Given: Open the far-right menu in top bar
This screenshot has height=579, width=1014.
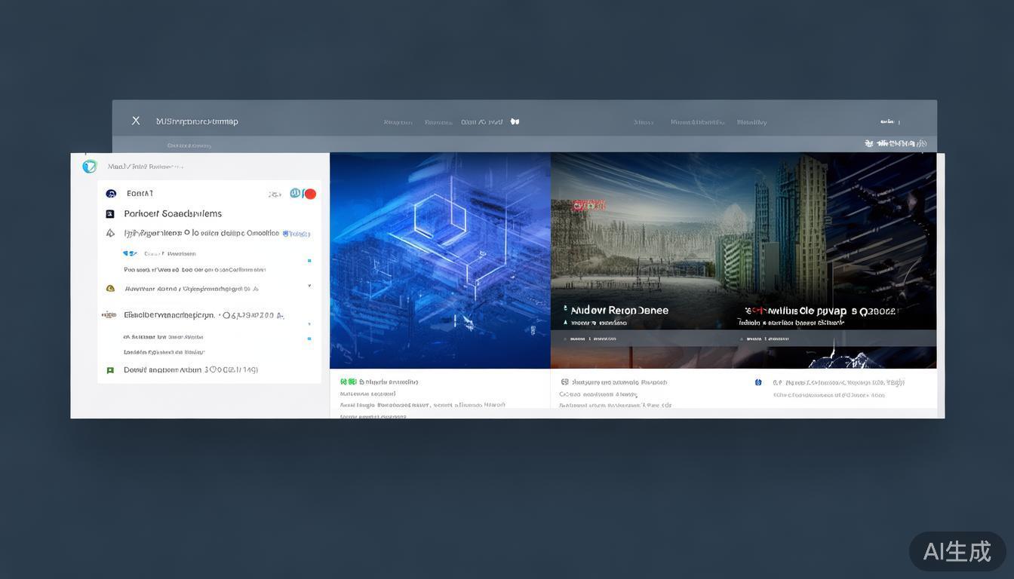Looking at the screenshot, I should pos(890,121).
